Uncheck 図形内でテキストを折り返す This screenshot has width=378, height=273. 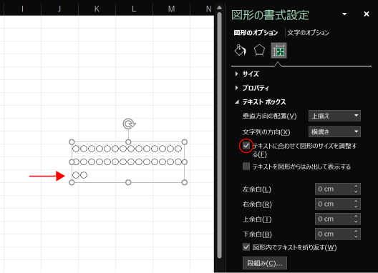[x=246, y=247]
